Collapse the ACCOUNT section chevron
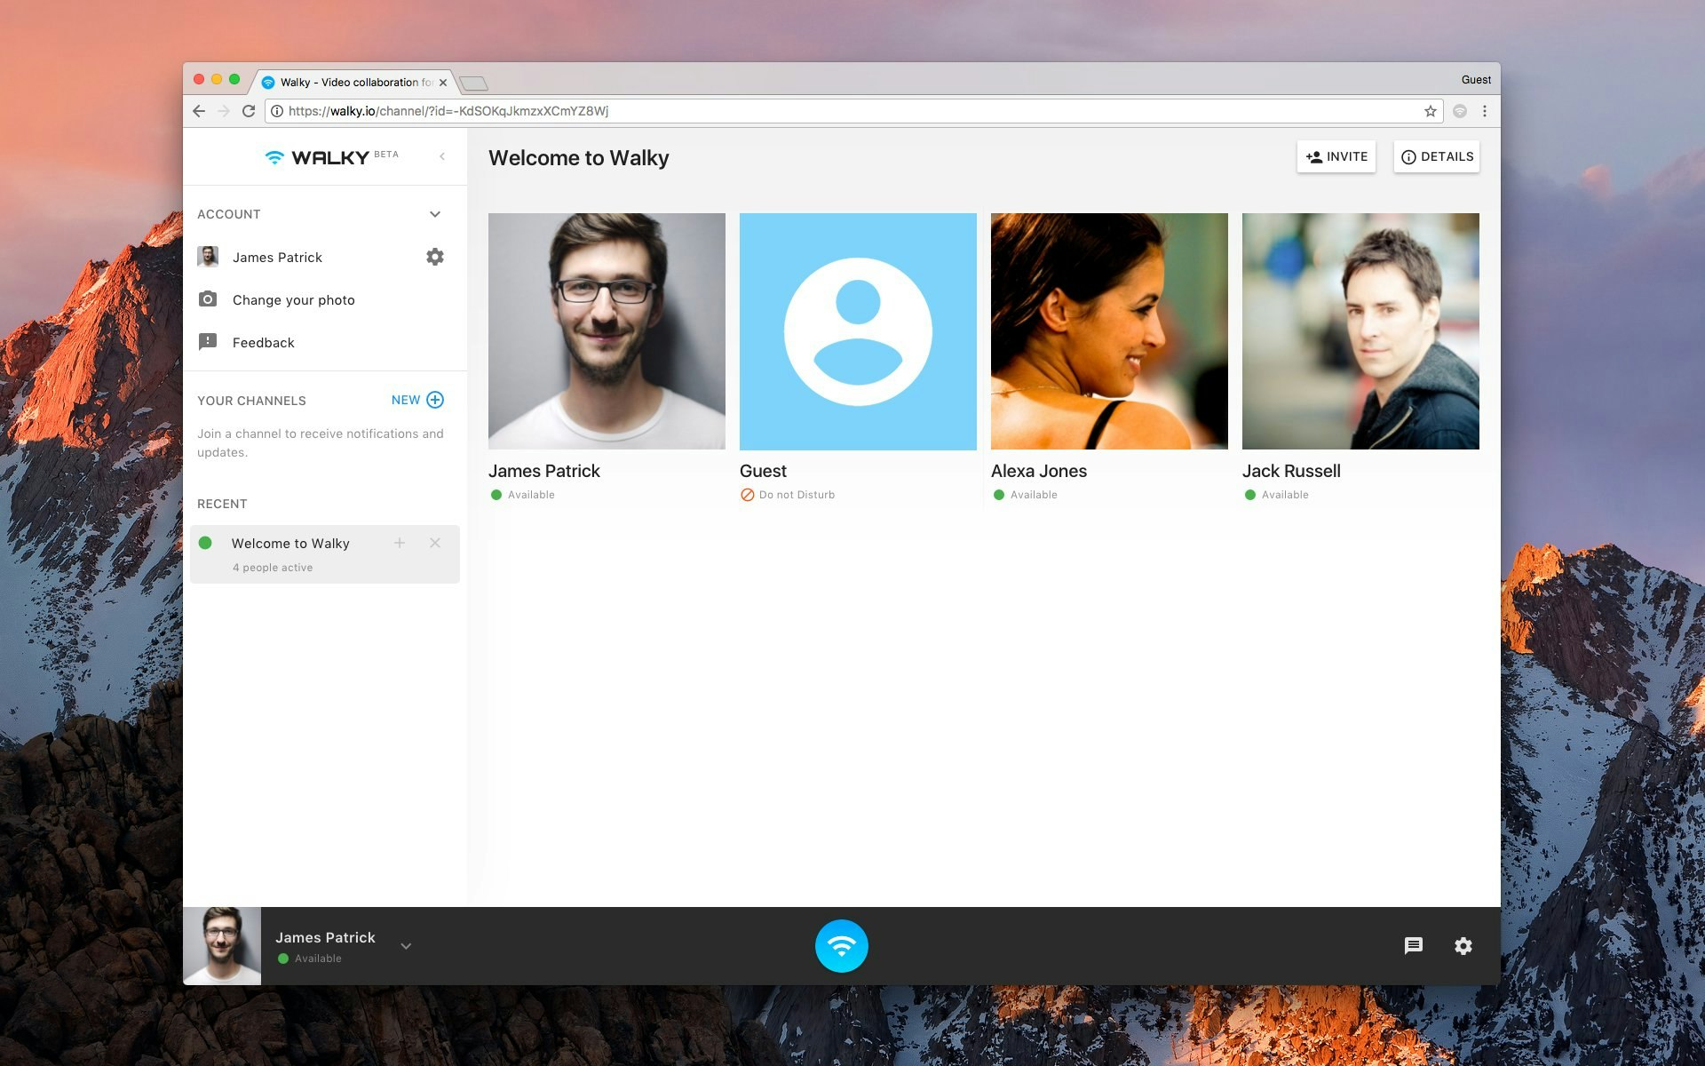 [x=434, y=213]
